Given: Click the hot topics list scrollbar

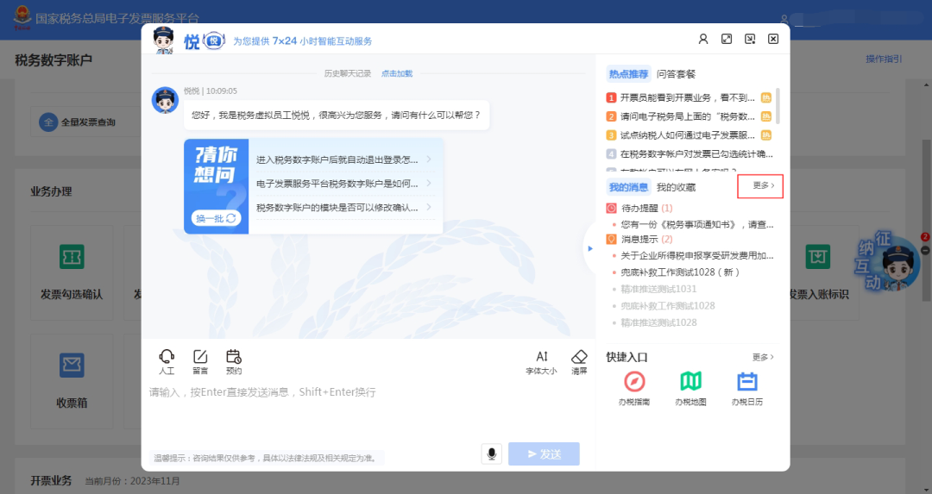Looking at the screenshot, I should 778,106.
